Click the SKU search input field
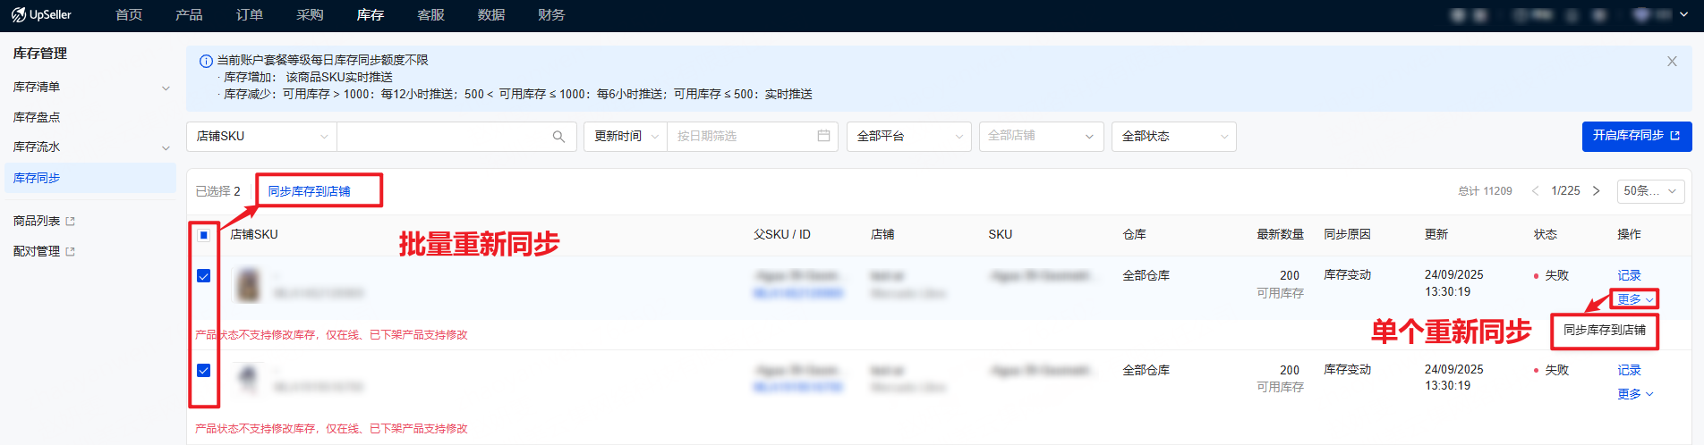 coord(443,137)
